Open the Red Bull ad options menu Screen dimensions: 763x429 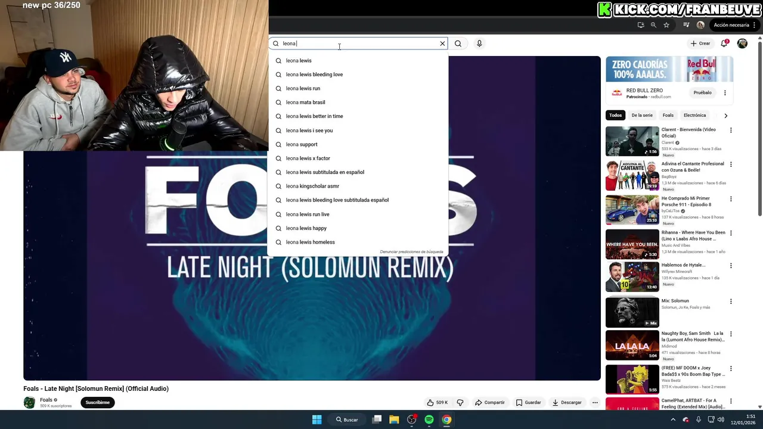725,93
